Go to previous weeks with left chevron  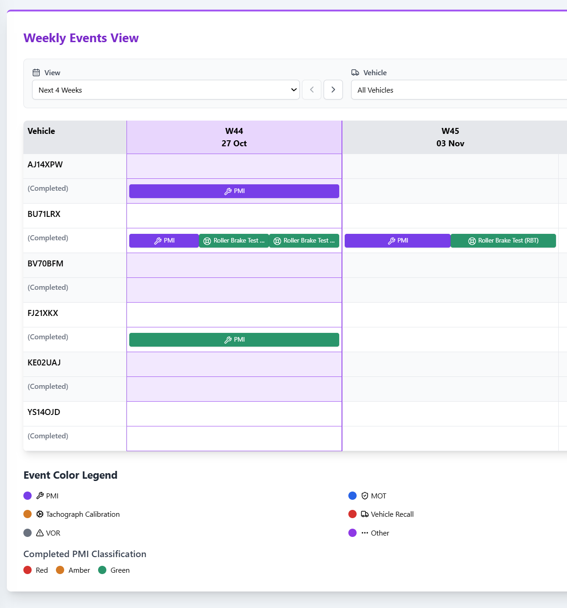(x=312, y=90)
